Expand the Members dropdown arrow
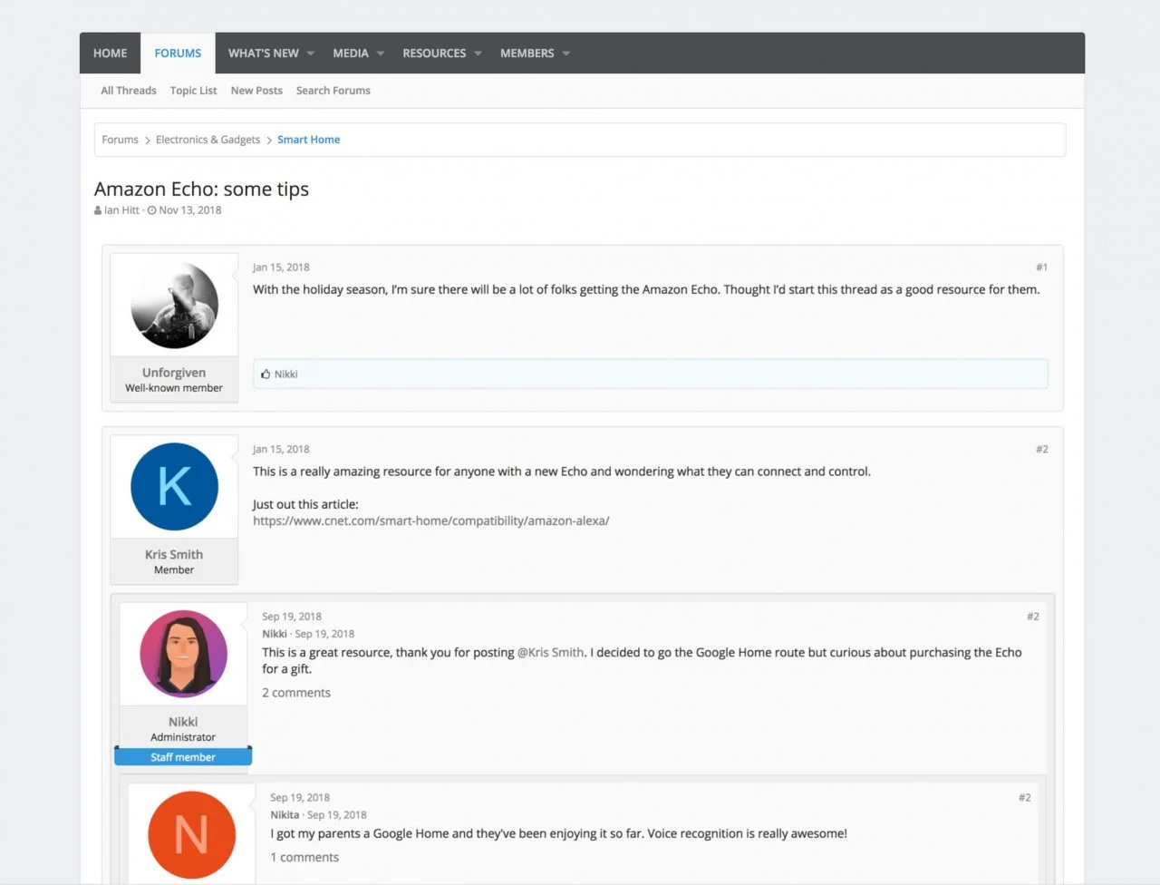The image size is (1160, 885). point(566,53)
